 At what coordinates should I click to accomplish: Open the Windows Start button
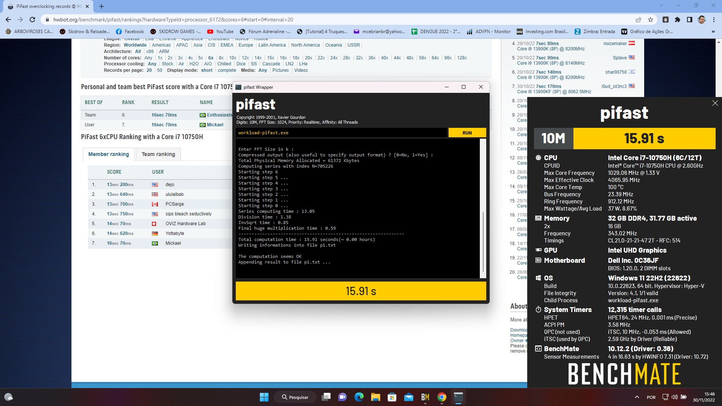264,397
